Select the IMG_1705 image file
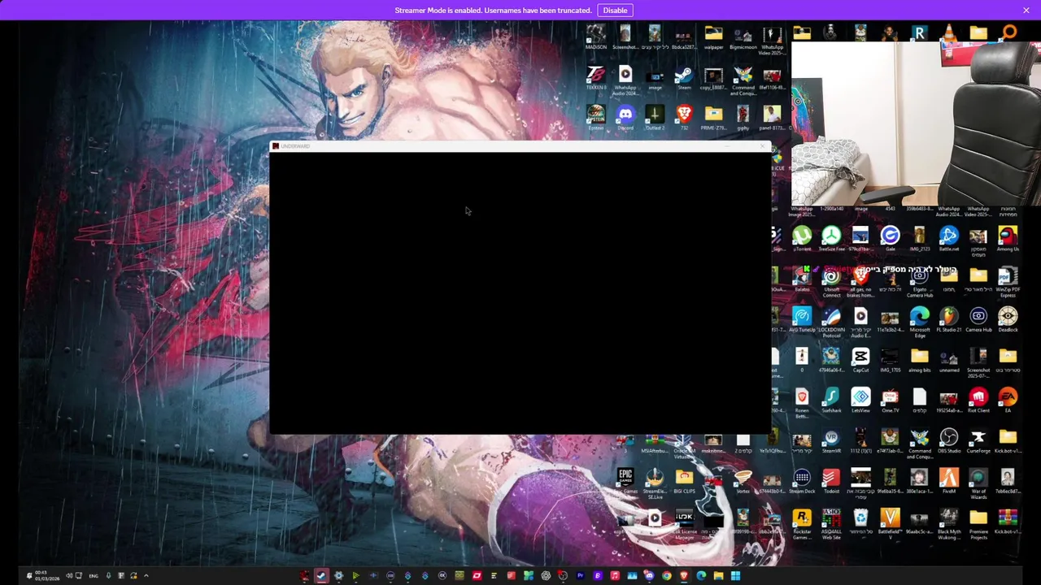The width and height of the screenshot is (1041, 585). 890,361
